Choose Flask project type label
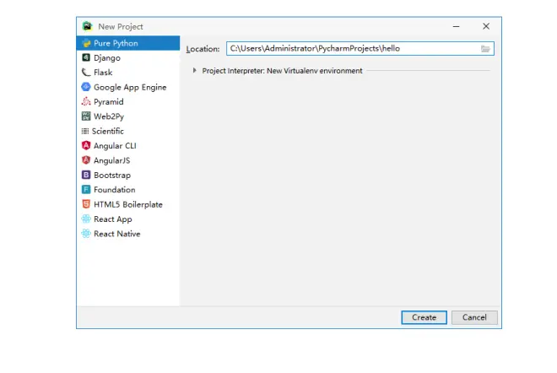 click(x=103, y=73)
